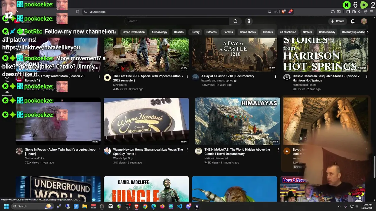
Task: Focus the YouTube search field
Action: pyautogui.click(x=177, y=21)
